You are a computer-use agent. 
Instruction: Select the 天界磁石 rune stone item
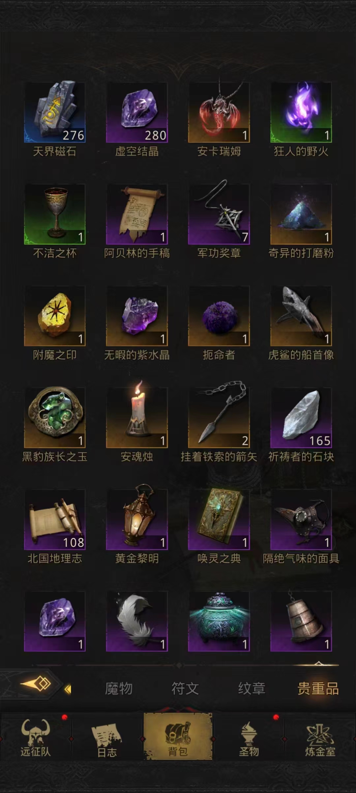pos(55,112)
